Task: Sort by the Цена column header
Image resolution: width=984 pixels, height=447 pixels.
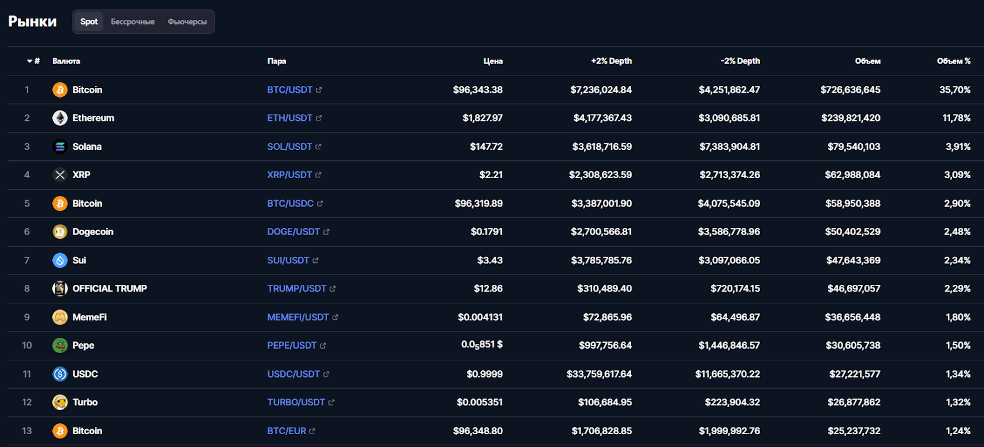Action: [x=493, y=61]
